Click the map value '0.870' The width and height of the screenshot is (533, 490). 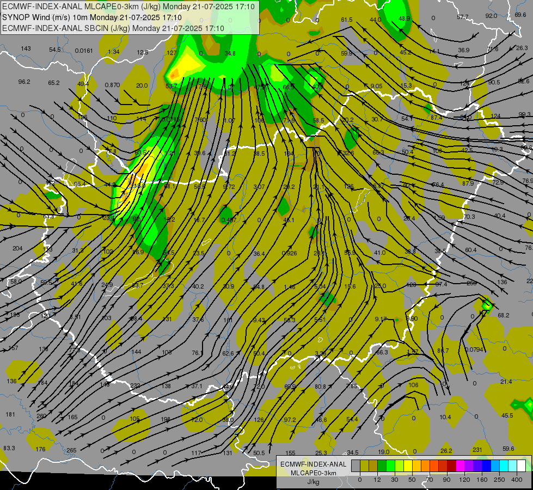112,85
